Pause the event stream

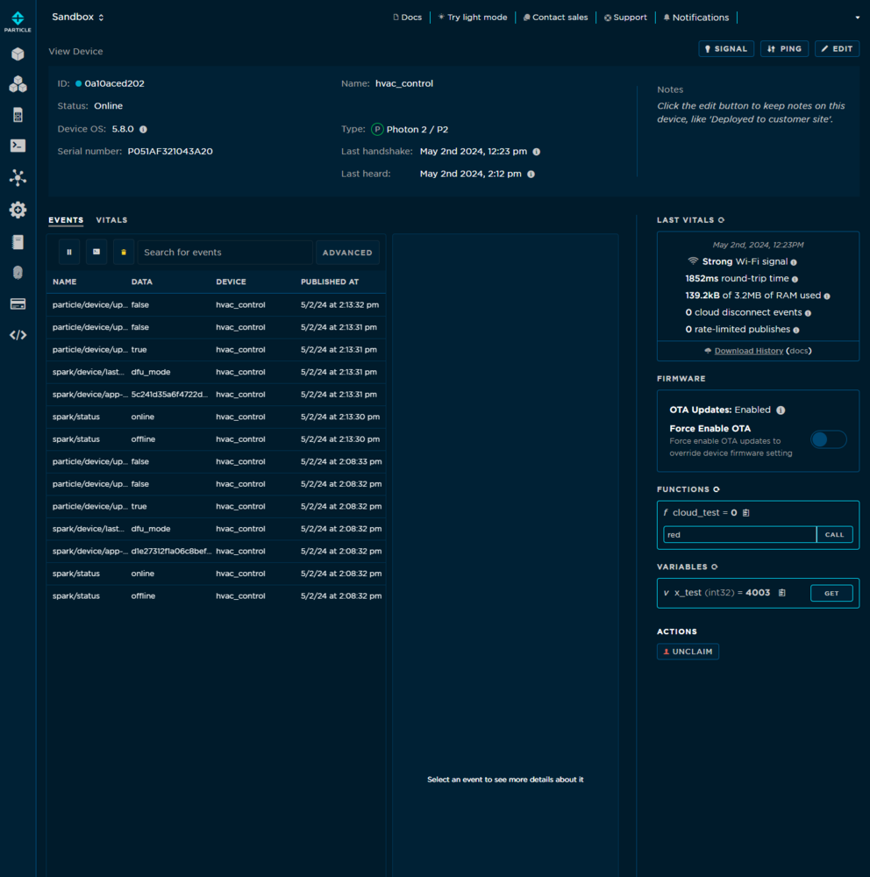(x=69, y=253)
